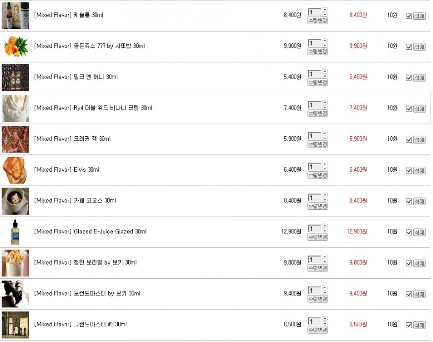The image size is (433, 342).
Task: Click the 카페 코코스 coffee cup thumbnail
Action: pos(15,201)
